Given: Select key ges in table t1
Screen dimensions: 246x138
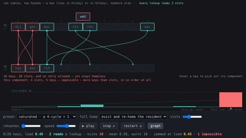Looking at the screenshot, I should (x=33, y=27).
